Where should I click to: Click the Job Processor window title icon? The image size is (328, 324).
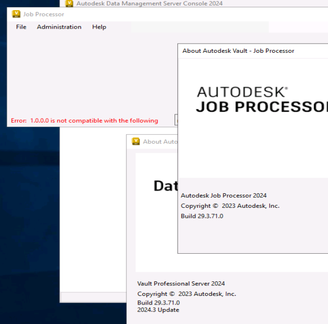point(16,14)
